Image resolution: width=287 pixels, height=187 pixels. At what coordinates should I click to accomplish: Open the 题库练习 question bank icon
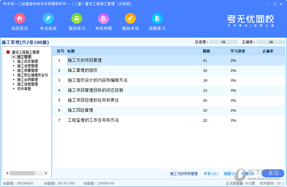pyautogui.click(x=77, y=19)
